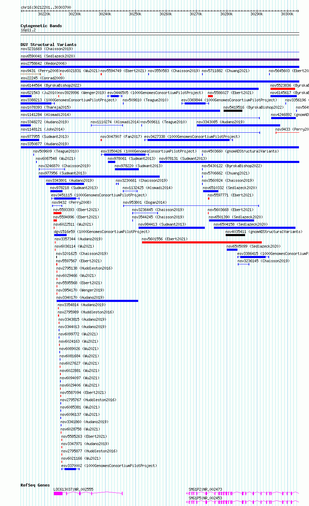Select variant label nsv3348272 (Audano2019)

45,122
